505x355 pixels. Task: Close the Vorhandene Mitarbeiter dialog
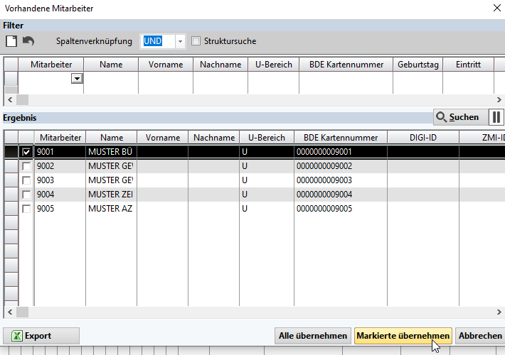click(x=496, y=9)
